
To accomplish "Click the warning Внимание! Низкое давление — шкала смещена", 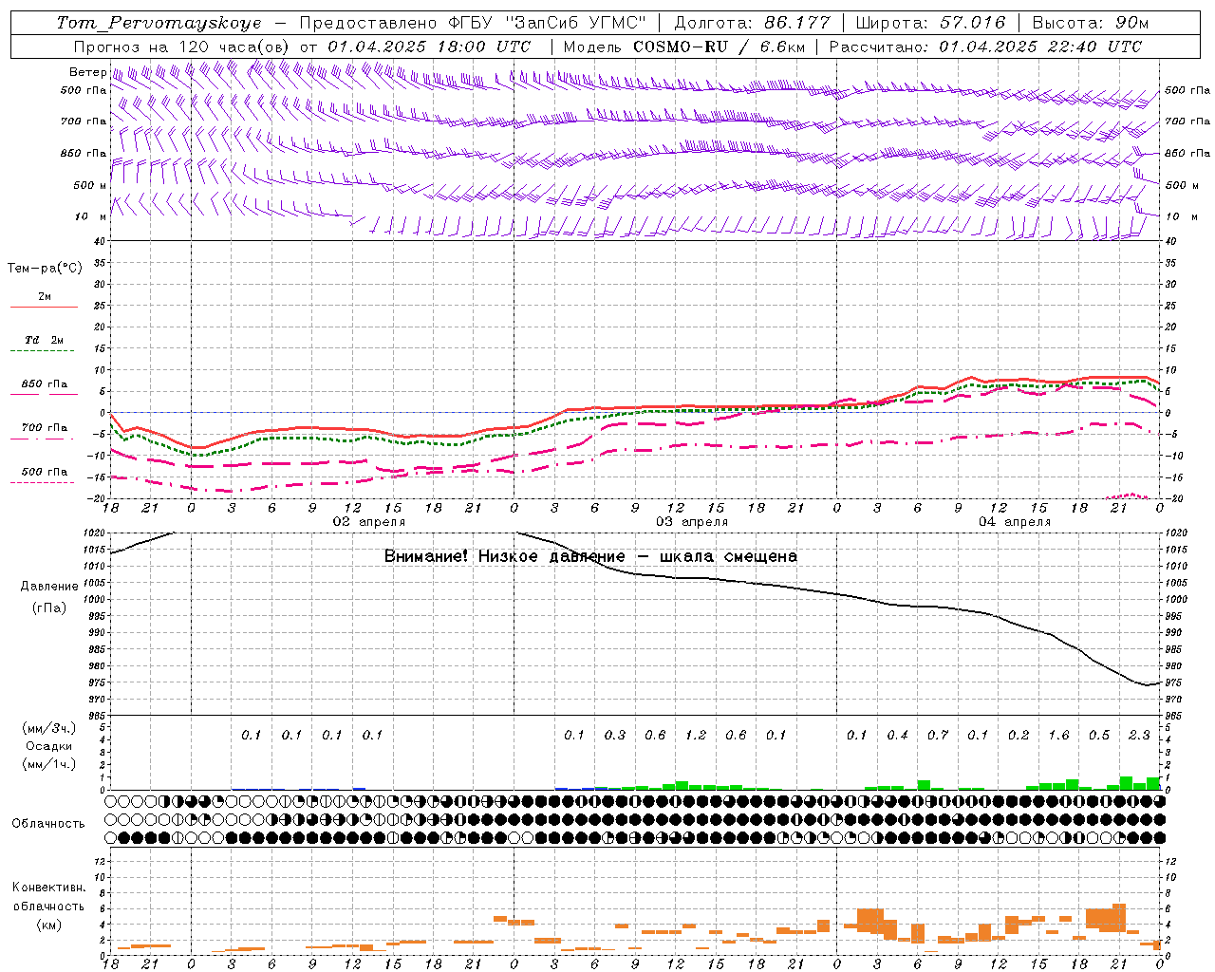I will [590, 557].
